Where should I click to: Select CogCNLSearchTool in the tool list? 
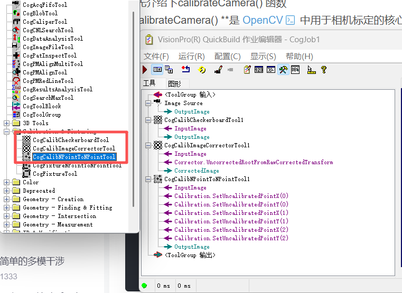pyautogui.click(x=48, y=30)
